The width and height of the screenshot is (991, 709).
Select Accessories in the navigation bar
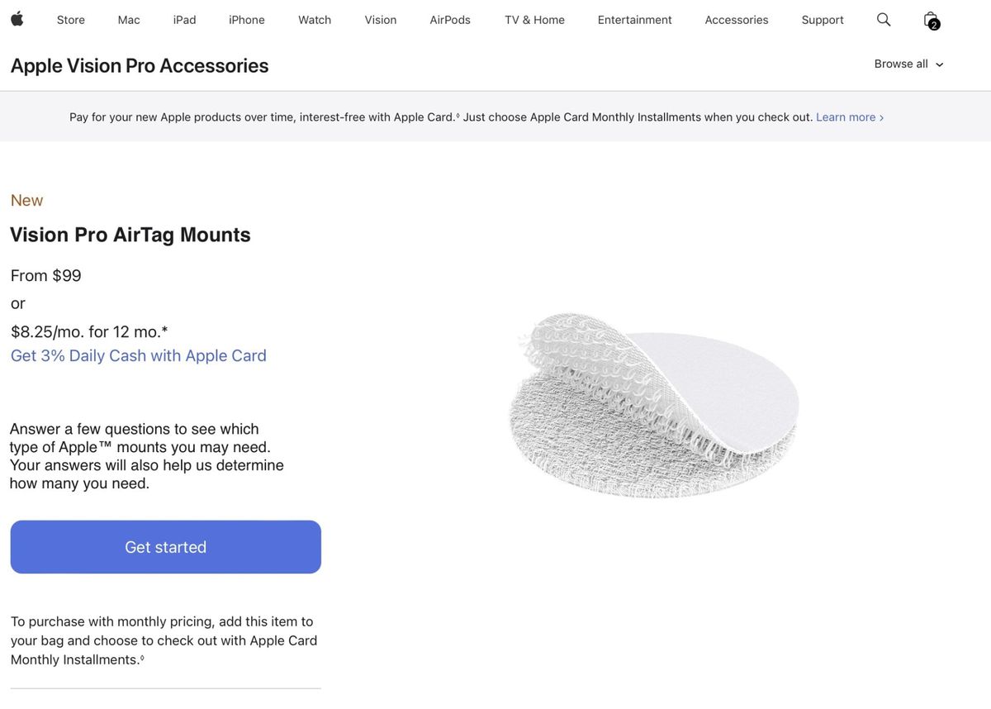click(x=737, y=20)
